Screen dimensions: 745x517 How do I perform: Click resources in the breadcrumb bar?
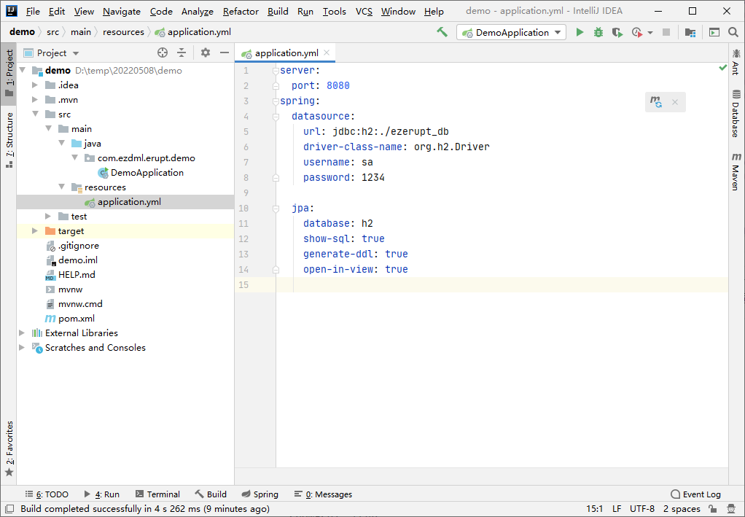point(123,32)
